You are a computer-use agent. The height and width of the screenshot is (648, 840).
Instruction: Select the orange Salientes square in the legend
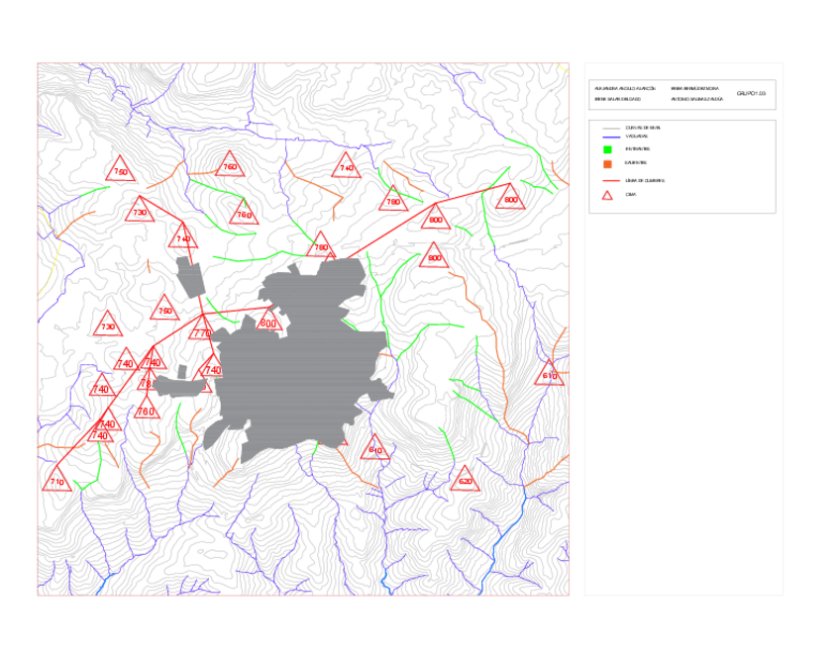click(x=605, y=164)
